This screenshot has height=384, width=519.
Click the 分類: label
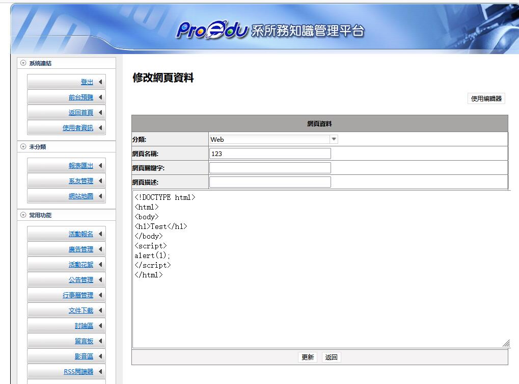[x=139, y=140]
